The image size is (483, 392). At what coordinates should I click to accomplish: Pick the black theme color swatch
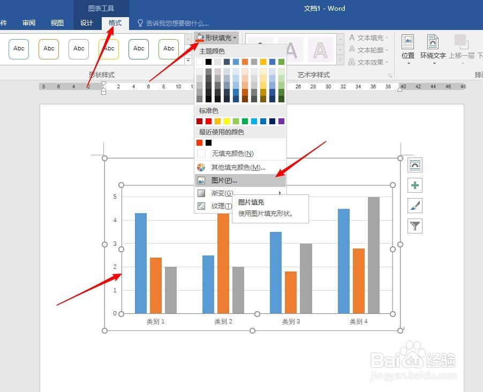point(208,62)
